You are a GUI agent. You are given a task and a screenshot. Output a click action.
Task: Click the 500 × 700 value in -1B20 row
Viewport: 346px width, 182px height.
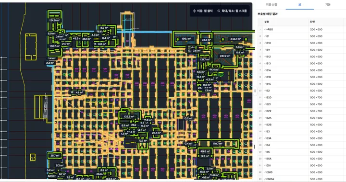[316, 97]
